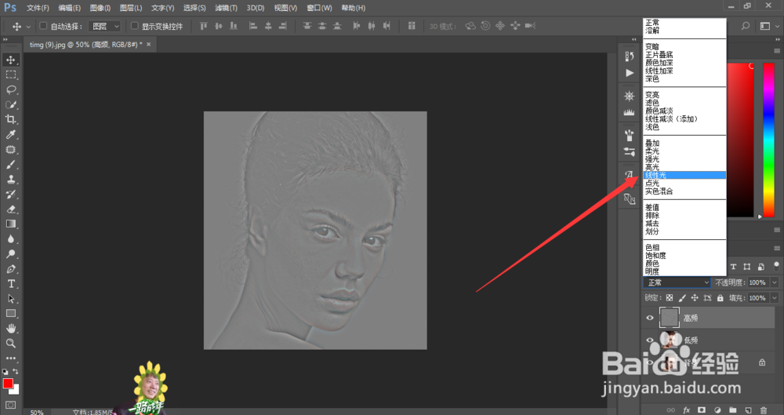The width and height of the screenshot is (784, 415).
Task: Open the blend mode dropdown showing 正常
Action: pyautogui.click(x=677, y=282)
